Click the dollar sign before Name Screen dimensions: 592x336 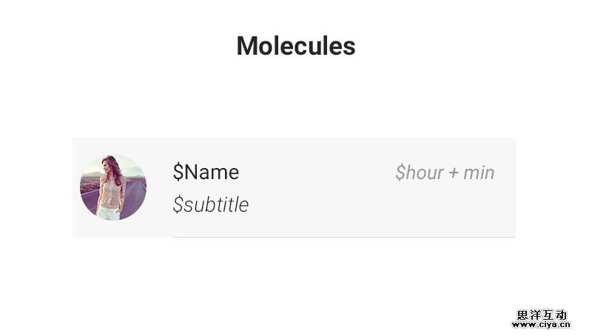tap(178, 172)
